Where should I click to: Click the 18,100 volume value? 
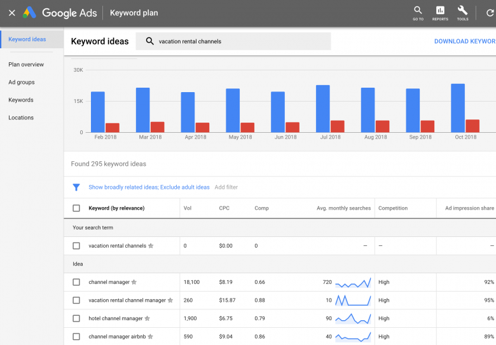[x=191, y=282]
